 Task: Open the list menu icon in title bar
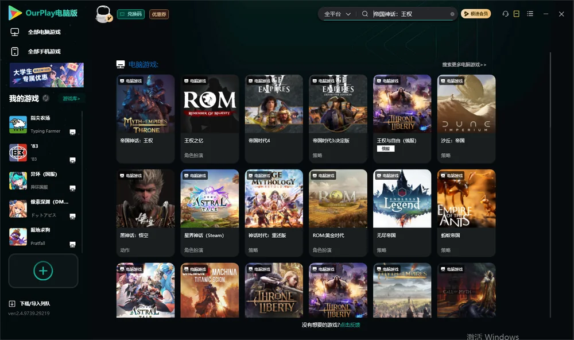(530, 14)
